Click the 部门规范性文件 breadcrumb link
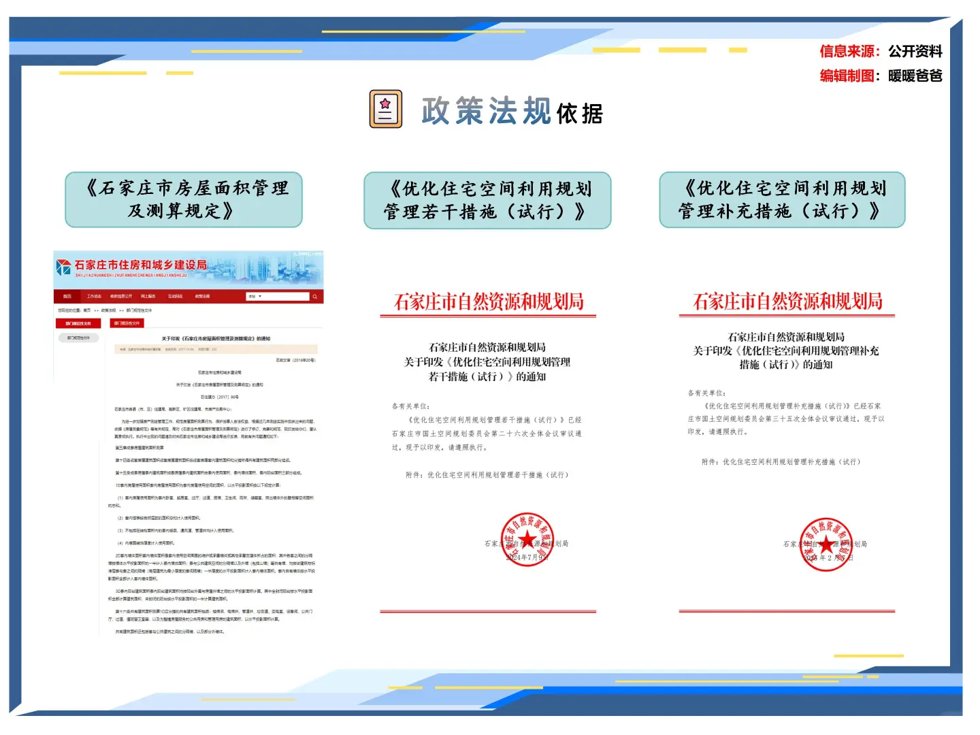Screen dimensions: 980x735 pyautogui.click(x=139, y=310)
